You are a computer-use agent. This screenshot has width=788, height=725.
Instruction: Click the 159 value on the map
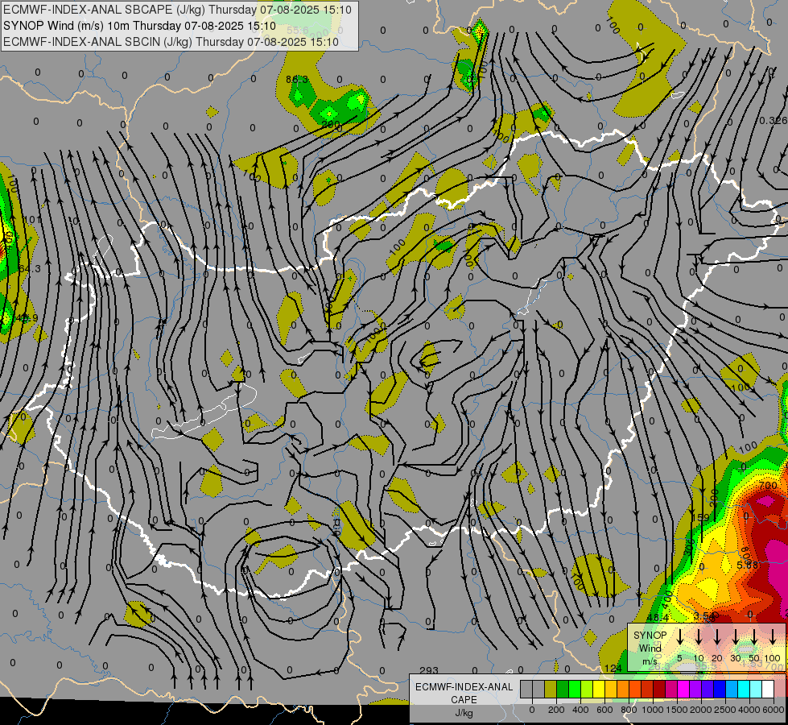[700, 518]
